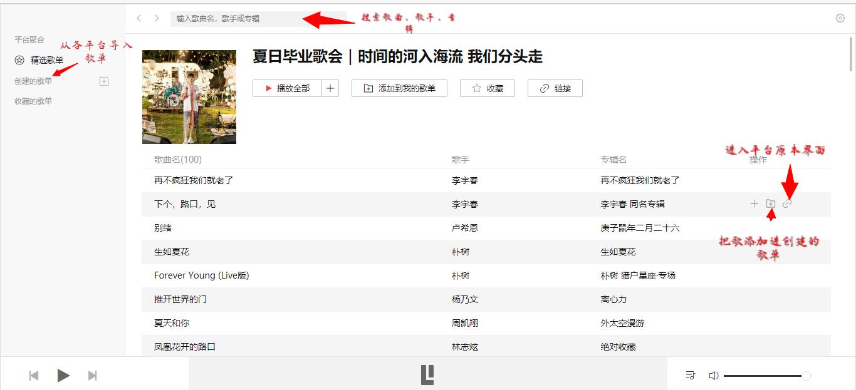Go back using the left chevron
The height and width of the screenshot is (390, 856).
138,19
